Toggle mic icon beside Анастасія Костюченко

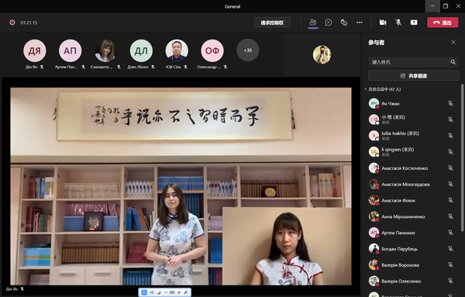click(x=450, y=168)
